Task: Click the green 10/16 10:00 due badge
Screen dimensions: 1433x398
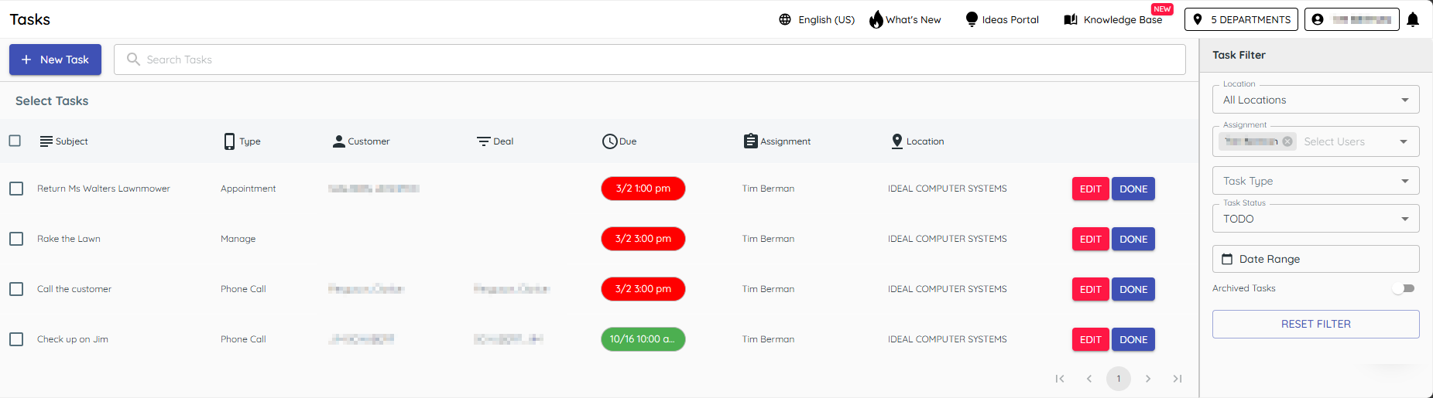Action: pyautogui.click(x=643, y=339)
